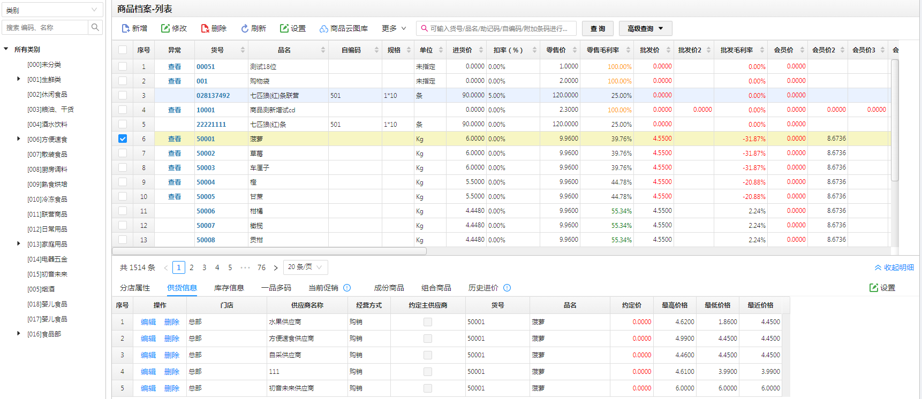
Task: Go to next page arrow in pagination
Action: pos(276,267)
